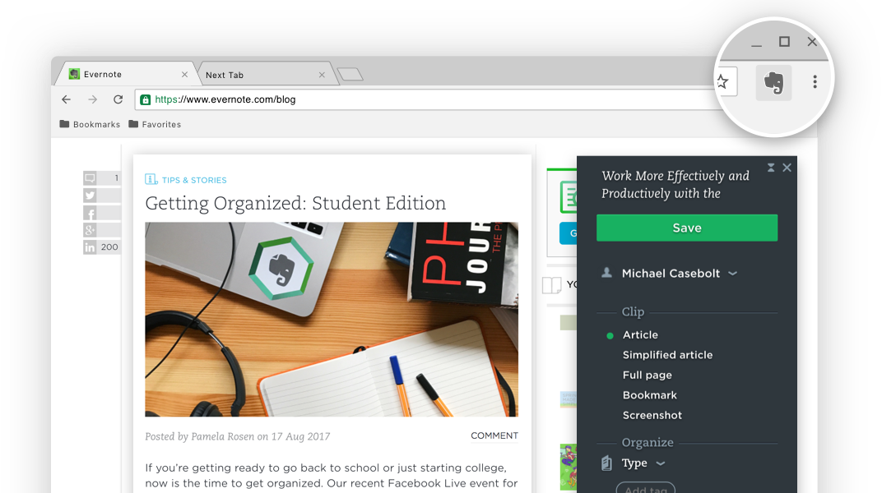Viewport: 882px width, 493px height.
Task: Click the browser back arrow
Action: click(67, 99)
